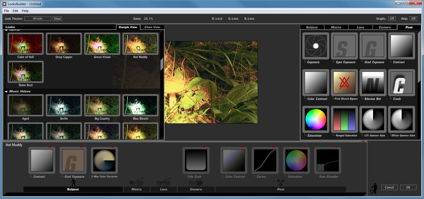Image resolution: width=424 pixels, height=199 pixels.
Task: Select the Exposure tool icon
Action: coord(316,46)
